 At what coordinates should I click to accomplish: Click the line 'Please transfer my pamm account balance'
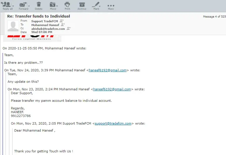point(61,101)
